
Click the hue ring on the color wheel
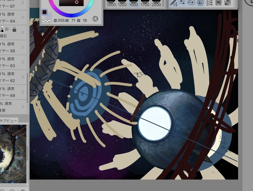[71, 15]
